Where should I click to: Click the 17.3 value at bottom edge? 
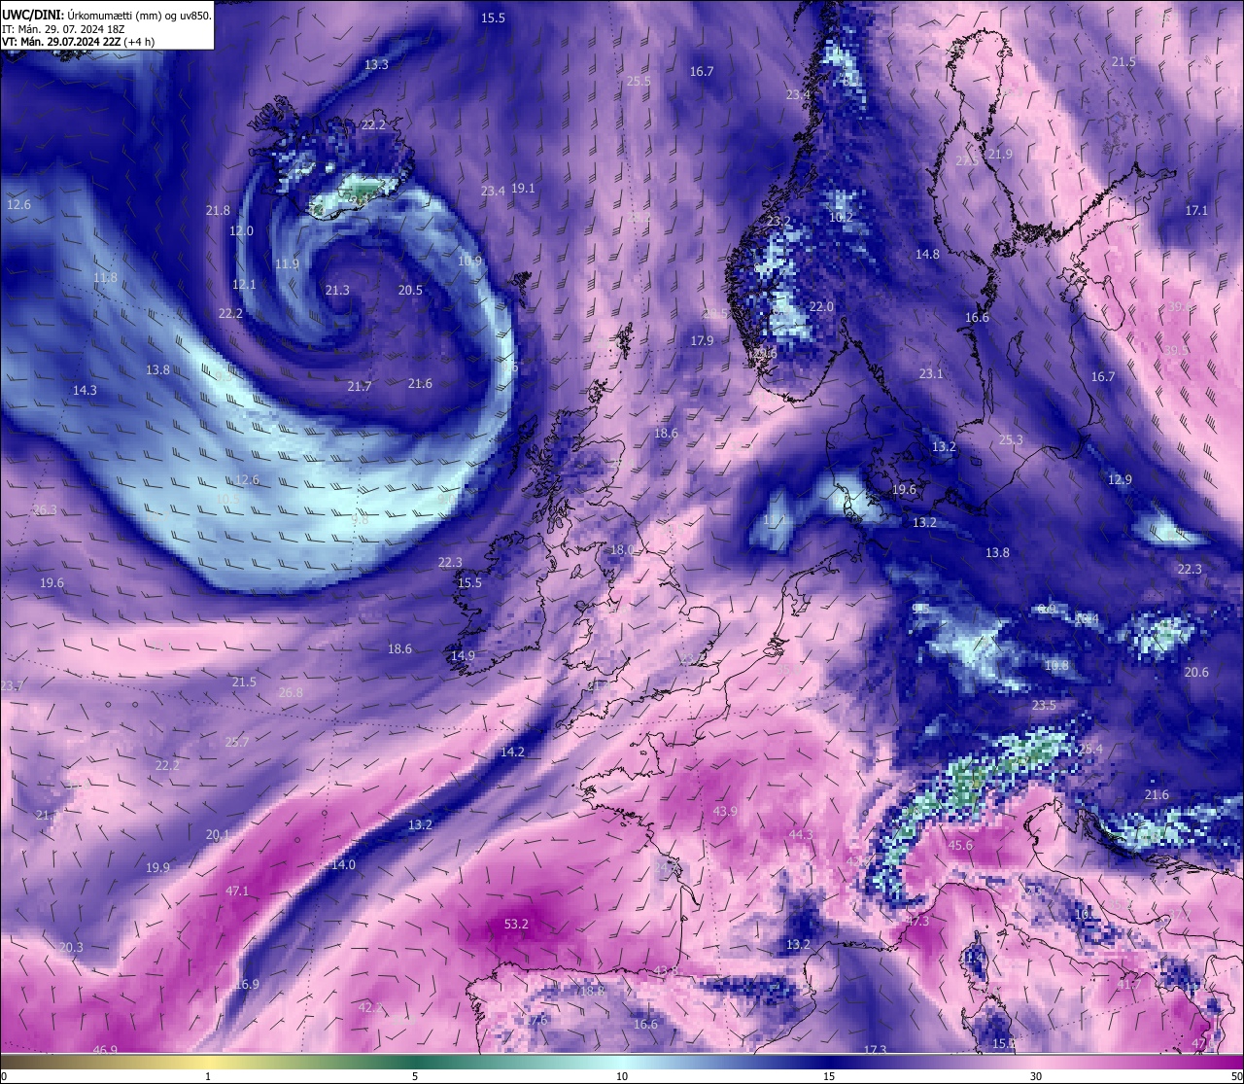tap(875, 1049)
